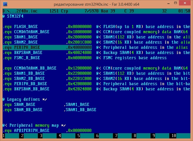Screen dimensions: 193x141
Task: Click the column indicator Кол 39
Action: [x=108, y=11]
